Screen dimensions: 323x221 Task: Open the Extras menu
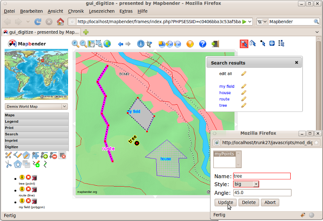pos(126,11)
